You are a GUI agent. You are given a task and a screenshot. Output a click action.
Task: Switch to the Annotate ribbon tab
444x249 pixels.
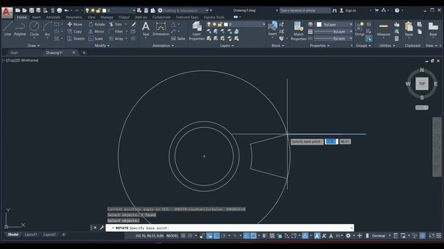(x=53, y=17)
